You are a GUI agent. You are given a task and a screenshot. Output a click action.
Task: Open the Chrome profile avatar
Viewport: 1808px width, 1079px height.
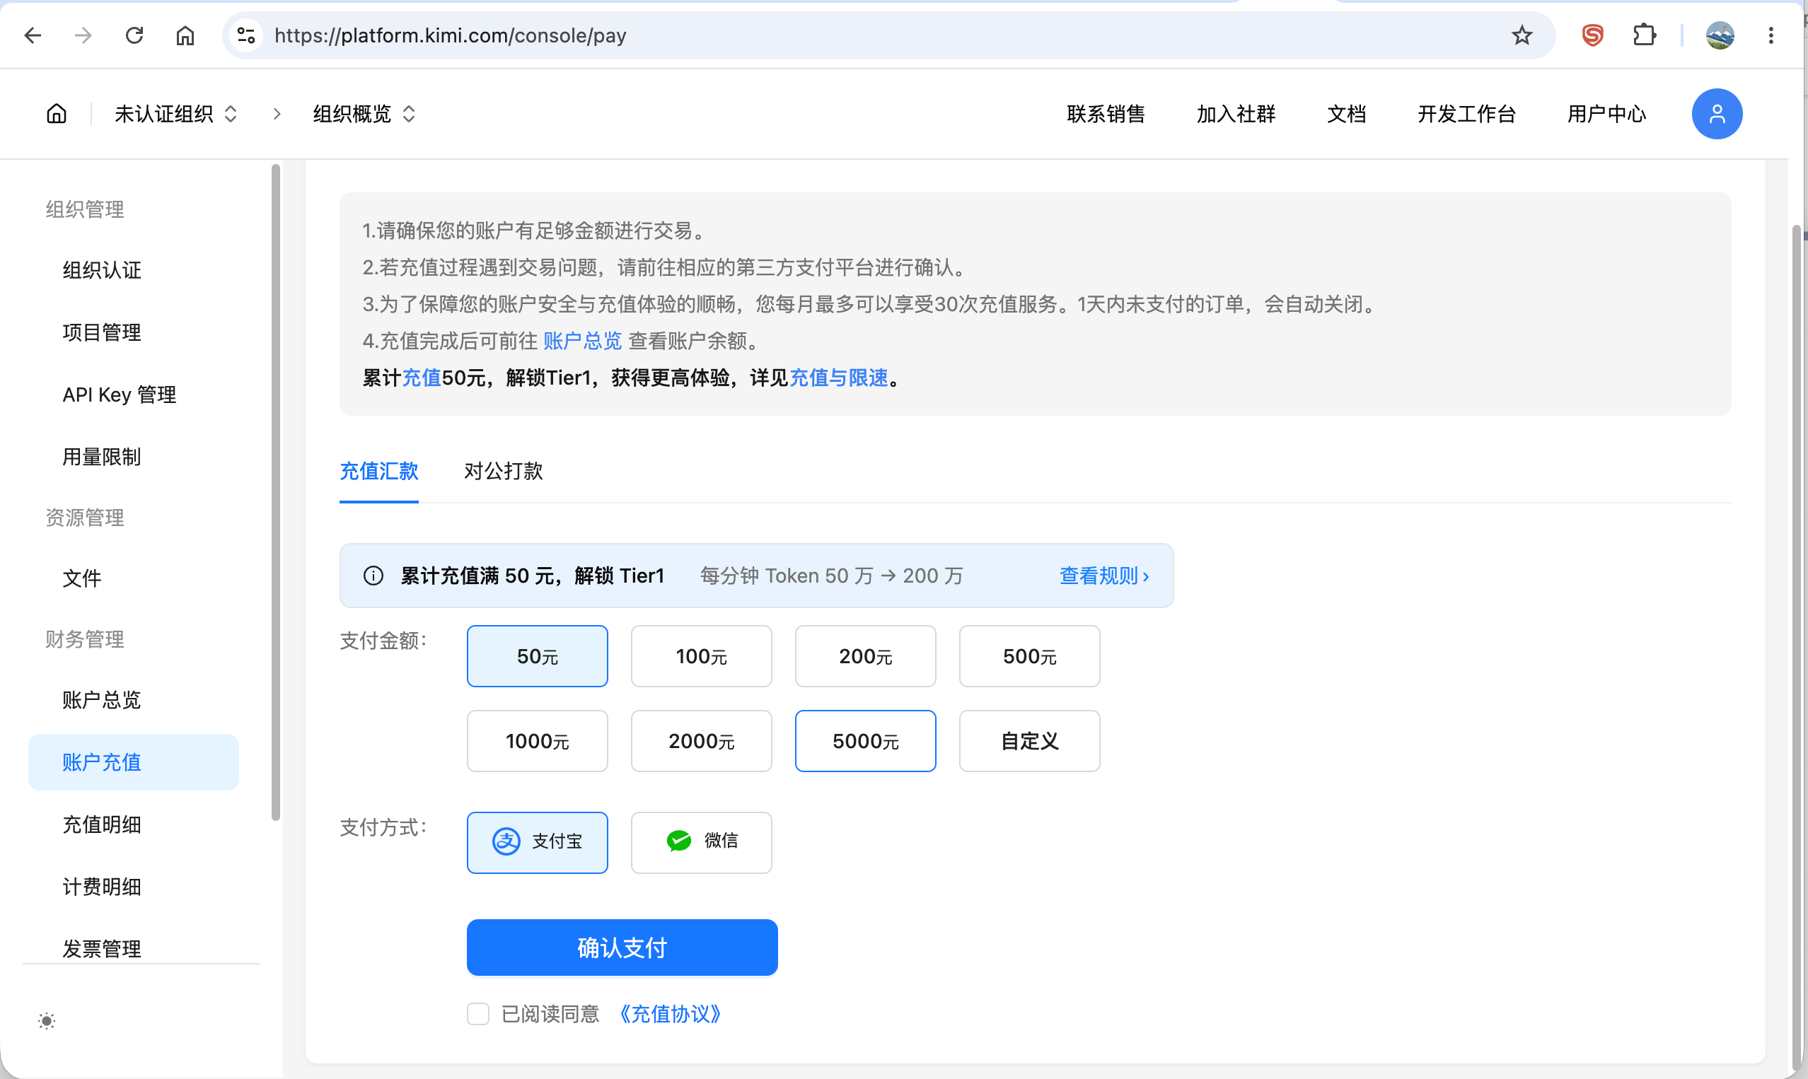(x=1720, y=35)
